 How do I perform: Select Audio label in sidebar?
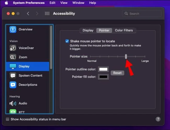point(23,103)
